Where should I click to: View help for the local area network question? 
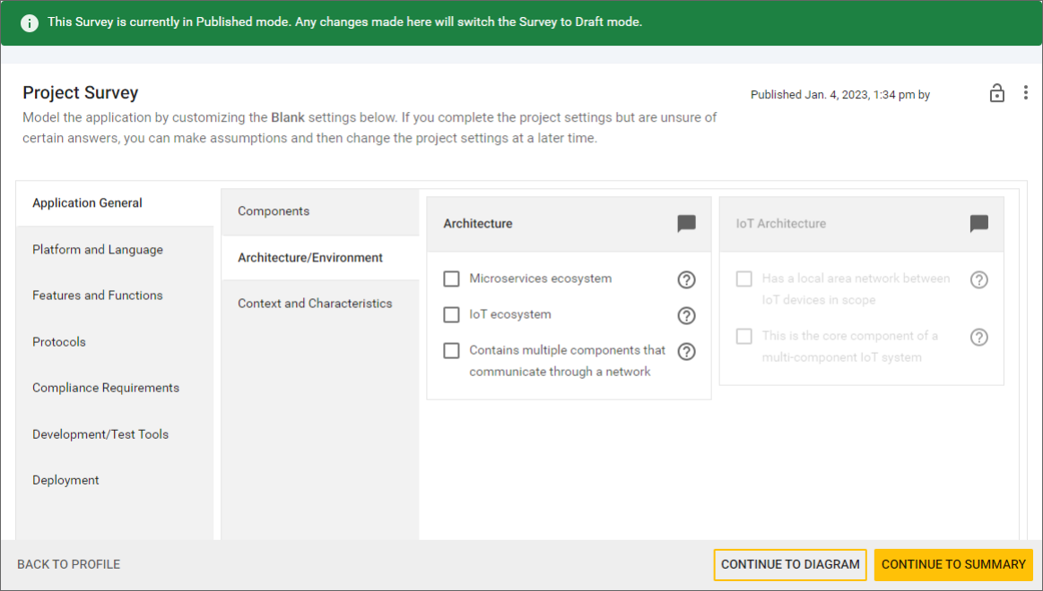[x=978, y=279]
